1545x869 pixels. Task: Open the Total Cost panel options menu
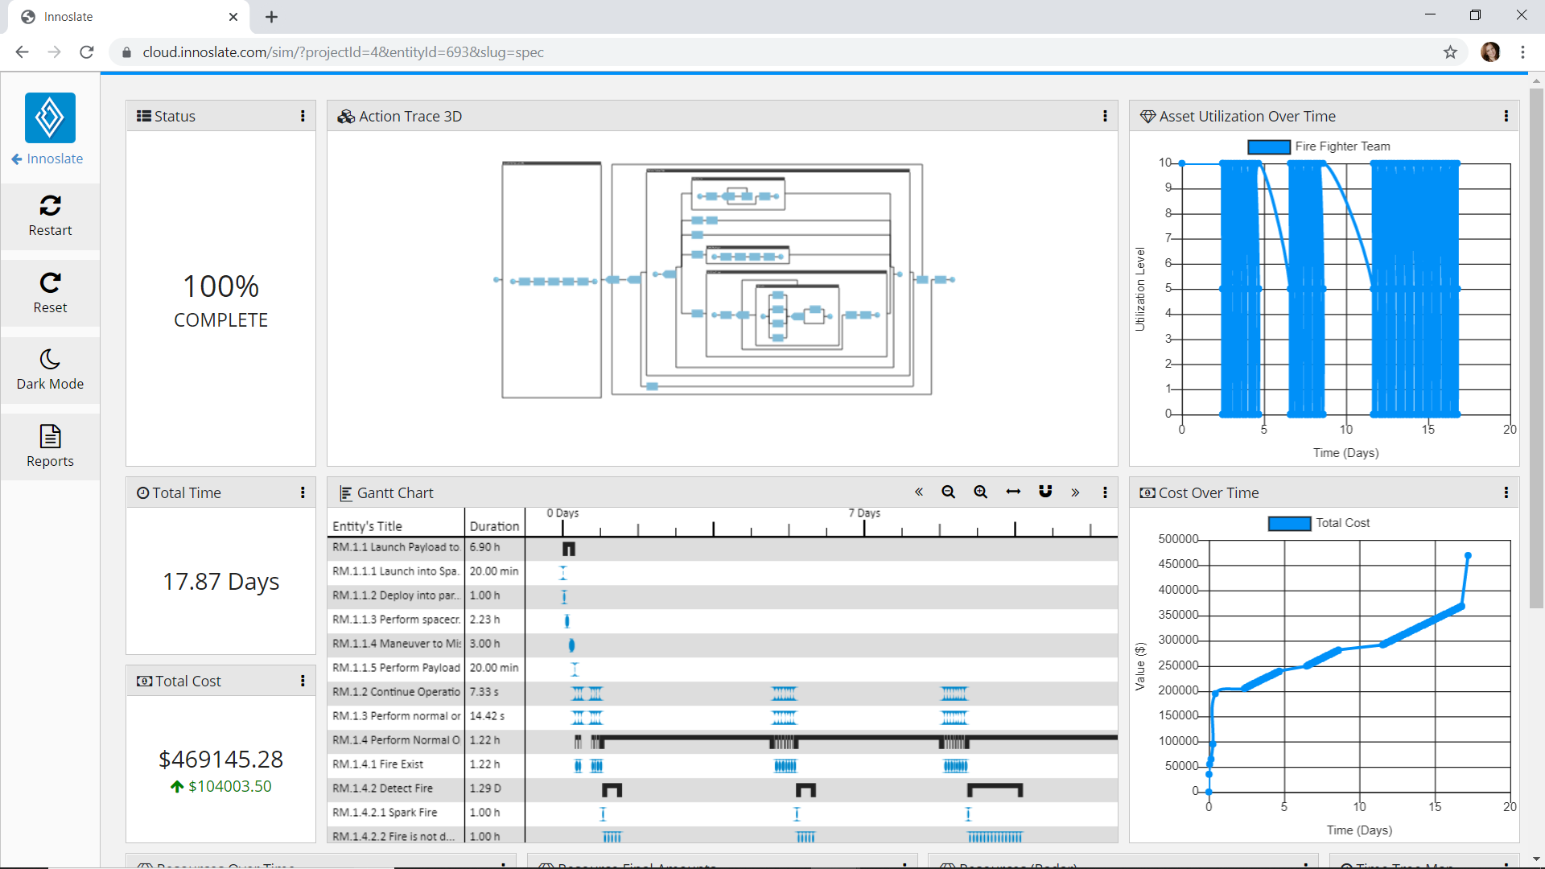[x=303, y=682]
